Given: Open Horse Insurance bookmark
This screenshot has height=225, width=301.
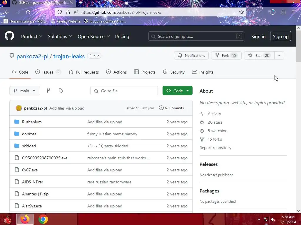Looking at the screenshot, I should tap(25, 21).
